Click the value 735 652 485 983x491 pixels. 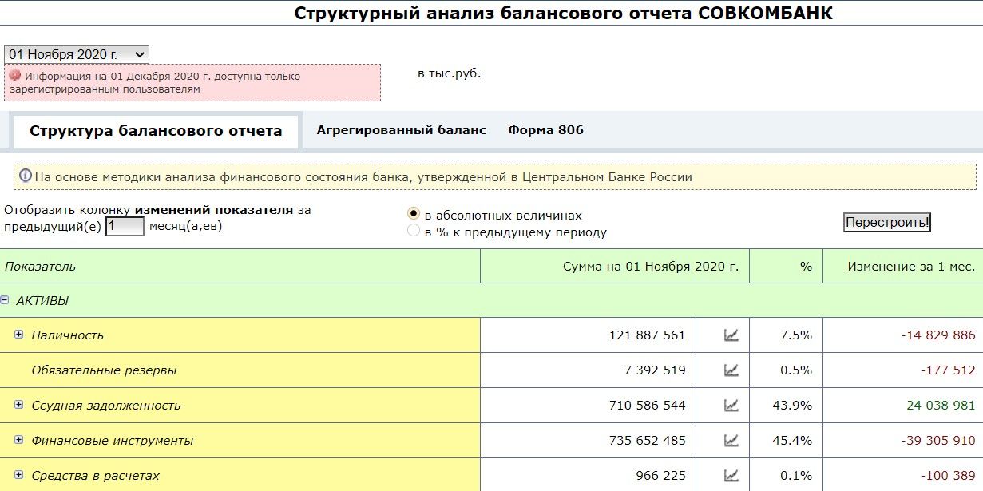coord(647,441)
